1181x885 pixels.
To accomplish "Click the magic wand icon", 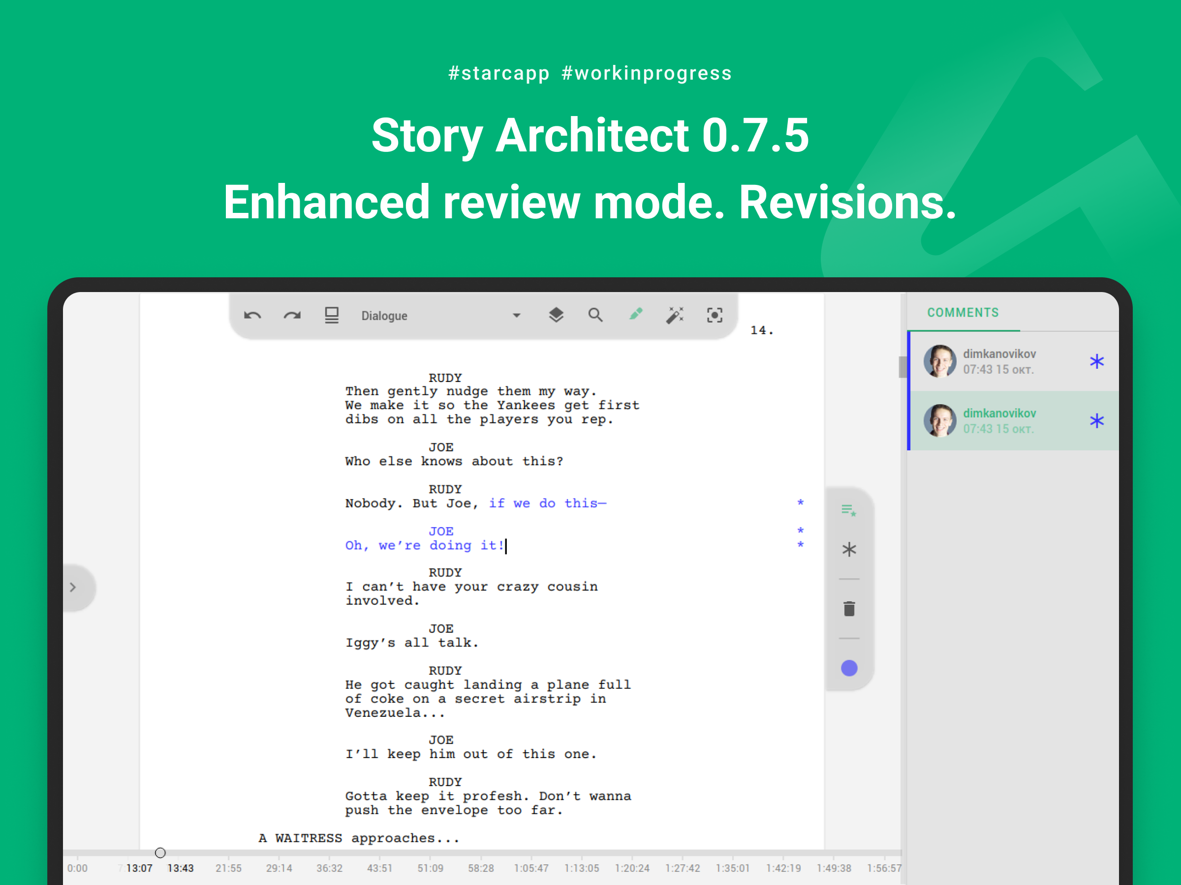I will click(x=675, y=315).
